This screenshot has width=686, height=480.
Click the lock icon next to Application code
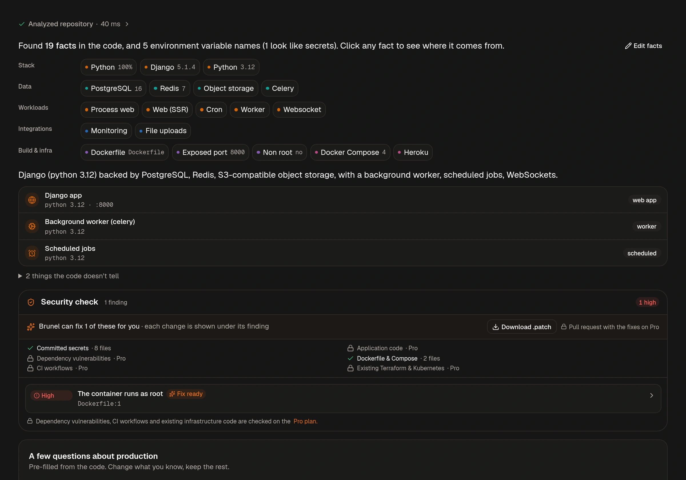pyautogui.click(x=350, y=348)
